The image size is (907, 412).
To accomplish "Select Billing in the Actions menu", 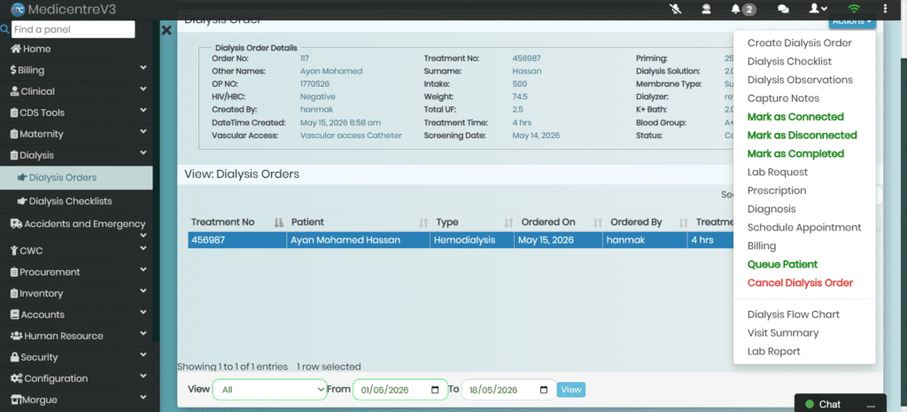I will (761, 246).
